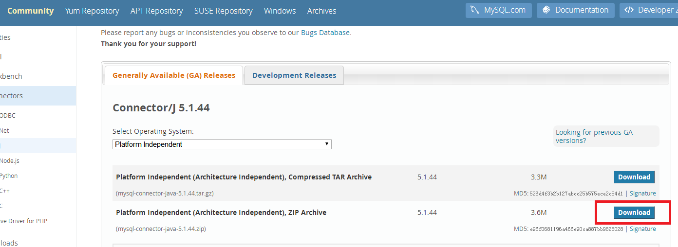Click the 5.1.44 version in TAR row
Screen dimensions: 678x247
point(427,177)
